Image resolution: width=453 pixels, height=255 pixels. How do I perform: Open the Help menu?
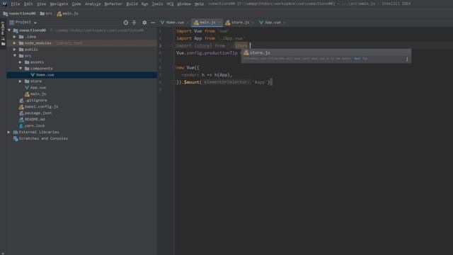tap(199, 4)
